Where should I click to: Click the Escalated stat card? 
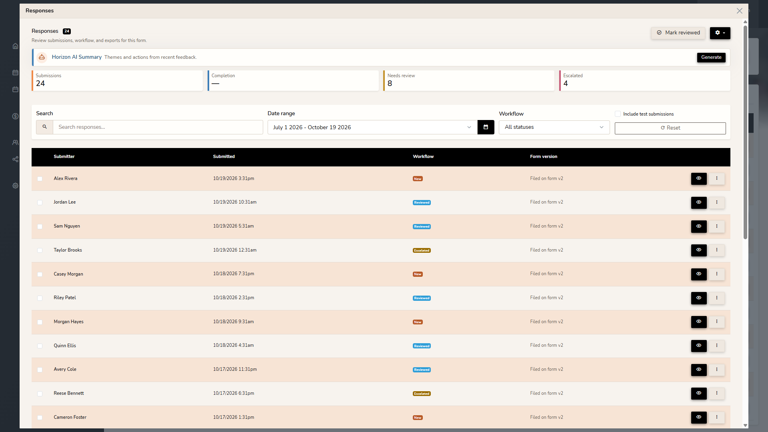pyautogui.click(x=644, y=80)
